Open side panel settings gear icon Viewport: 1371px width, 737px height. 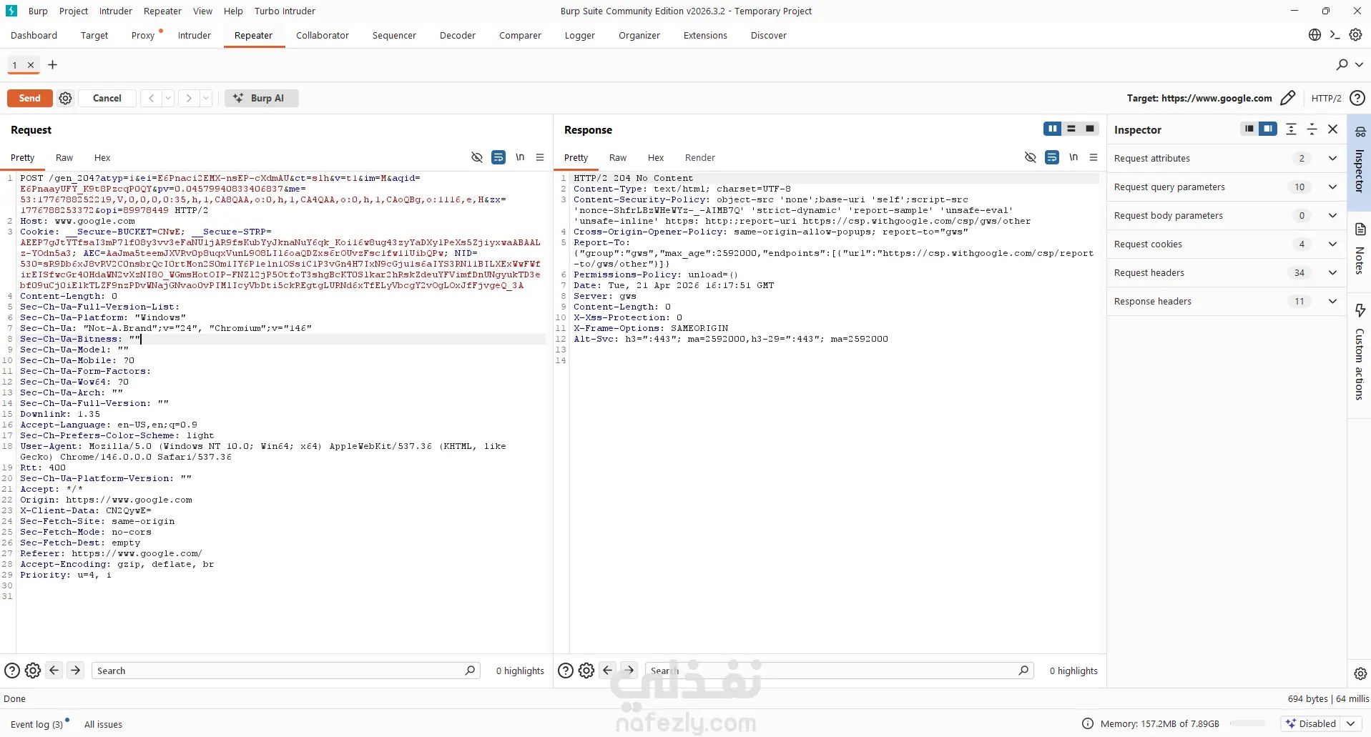[x=1360, y=673]
